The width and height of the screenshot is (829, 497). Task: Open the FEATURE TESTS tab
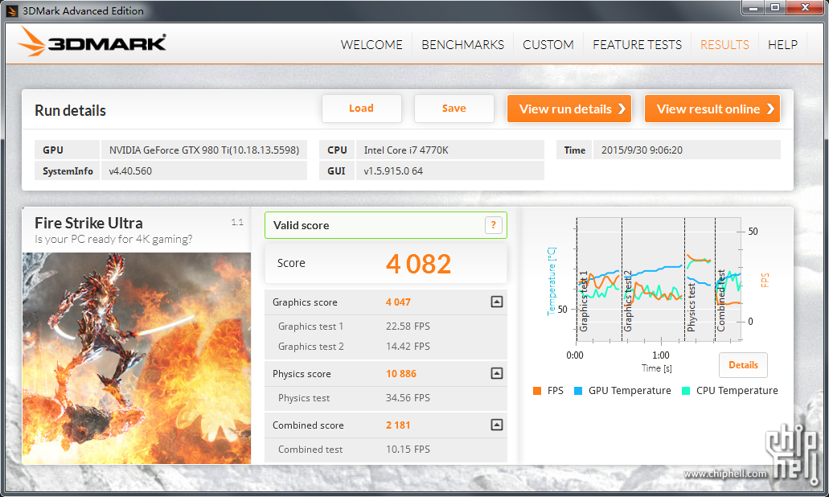(x=637, y=45)
